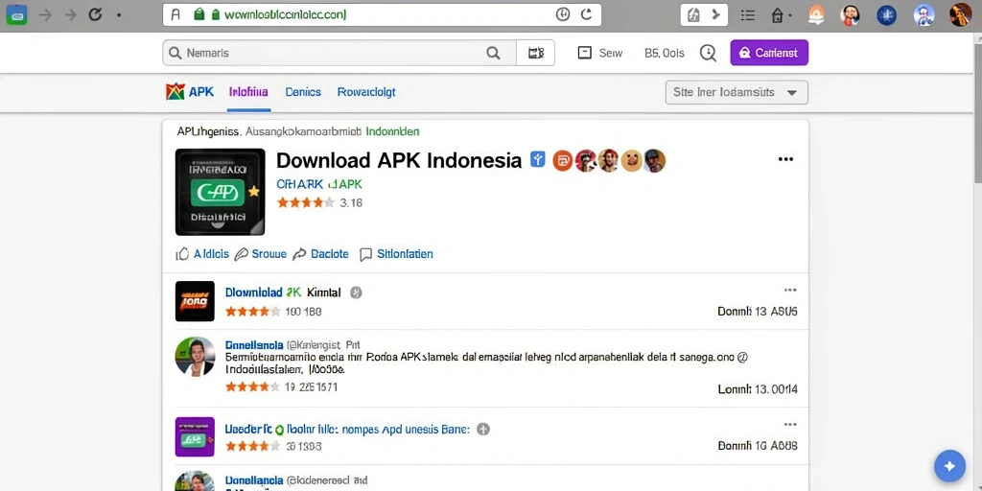This screenshot has height=491, width=982.
Task: Click the address bar URL field
Action: (382, 15)
